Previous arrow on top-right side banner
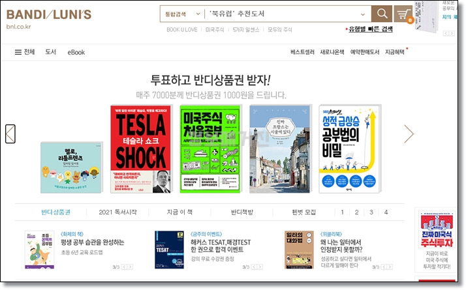This screenshot has height=290, width=466. pos(446,33)
